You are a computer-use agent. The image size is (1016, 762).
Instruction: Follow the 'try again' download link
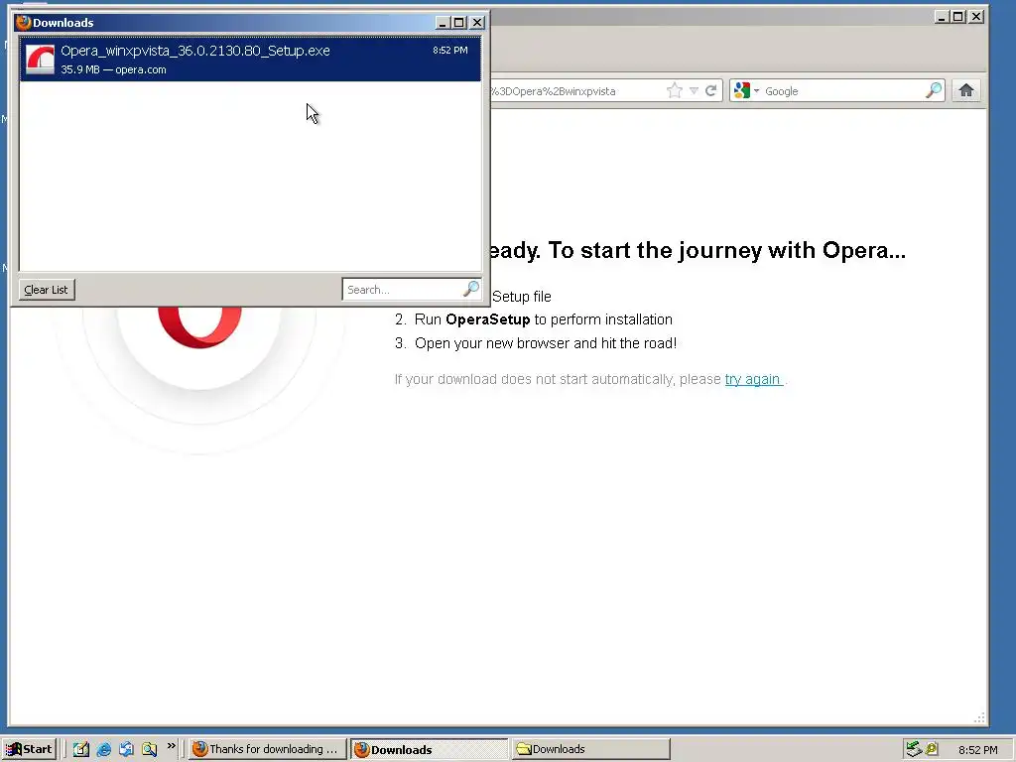[753, 379]
